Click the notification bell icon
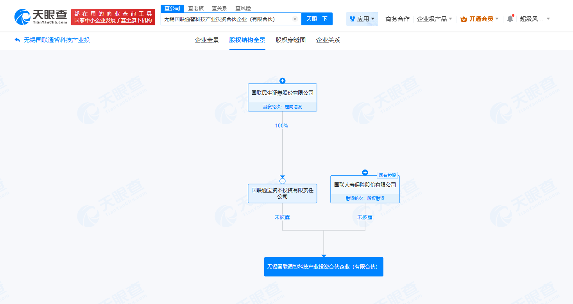This screenshot has width=573, height=304. (x=509, y=18)
